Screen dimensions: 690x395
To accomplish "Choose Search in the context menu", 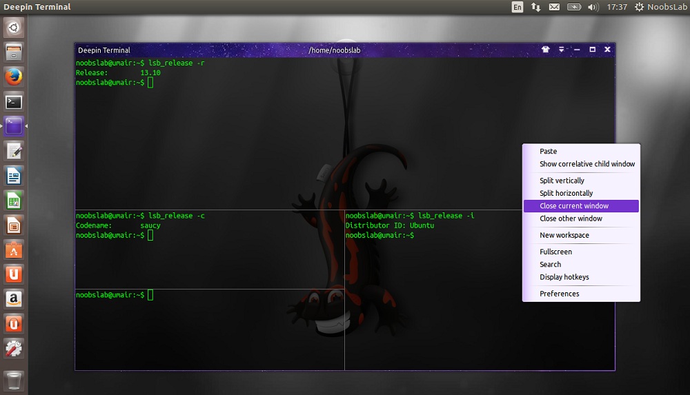I will coord(581,264).
